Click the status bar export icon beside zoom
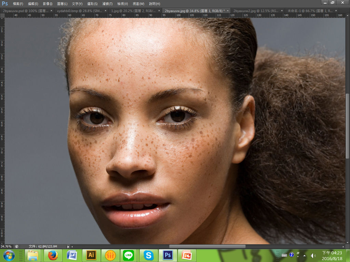350x262 pixels. point(16,246)
